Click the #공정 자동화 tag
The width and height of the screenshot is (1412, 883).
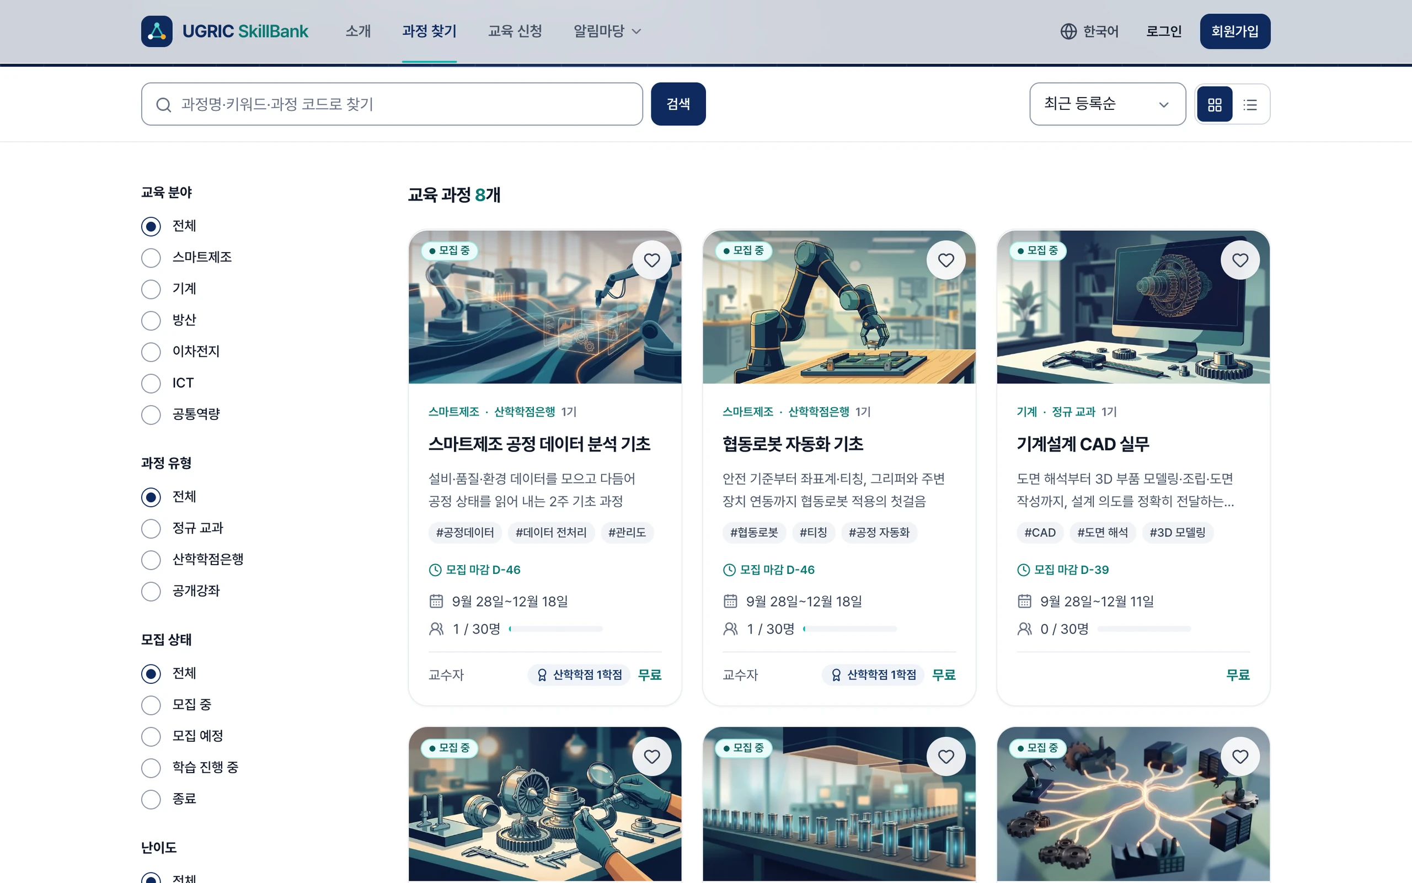[879, 533]
